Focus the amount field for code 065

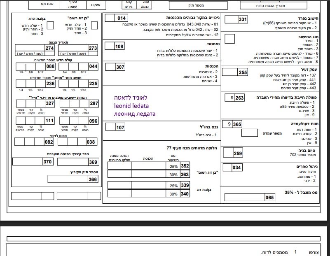click(x=245, y=198)
